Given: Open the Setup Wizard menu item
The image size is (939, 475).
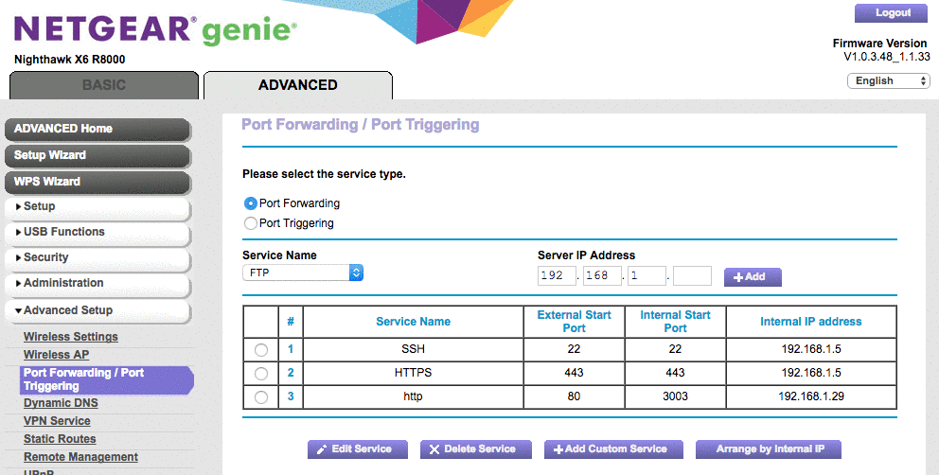Looking at the screenshot, I should 97,155.
